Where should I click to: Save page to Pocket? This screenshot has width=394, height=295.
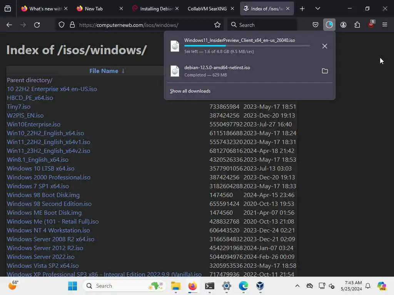pyautogui.click(x=316, y=25)
